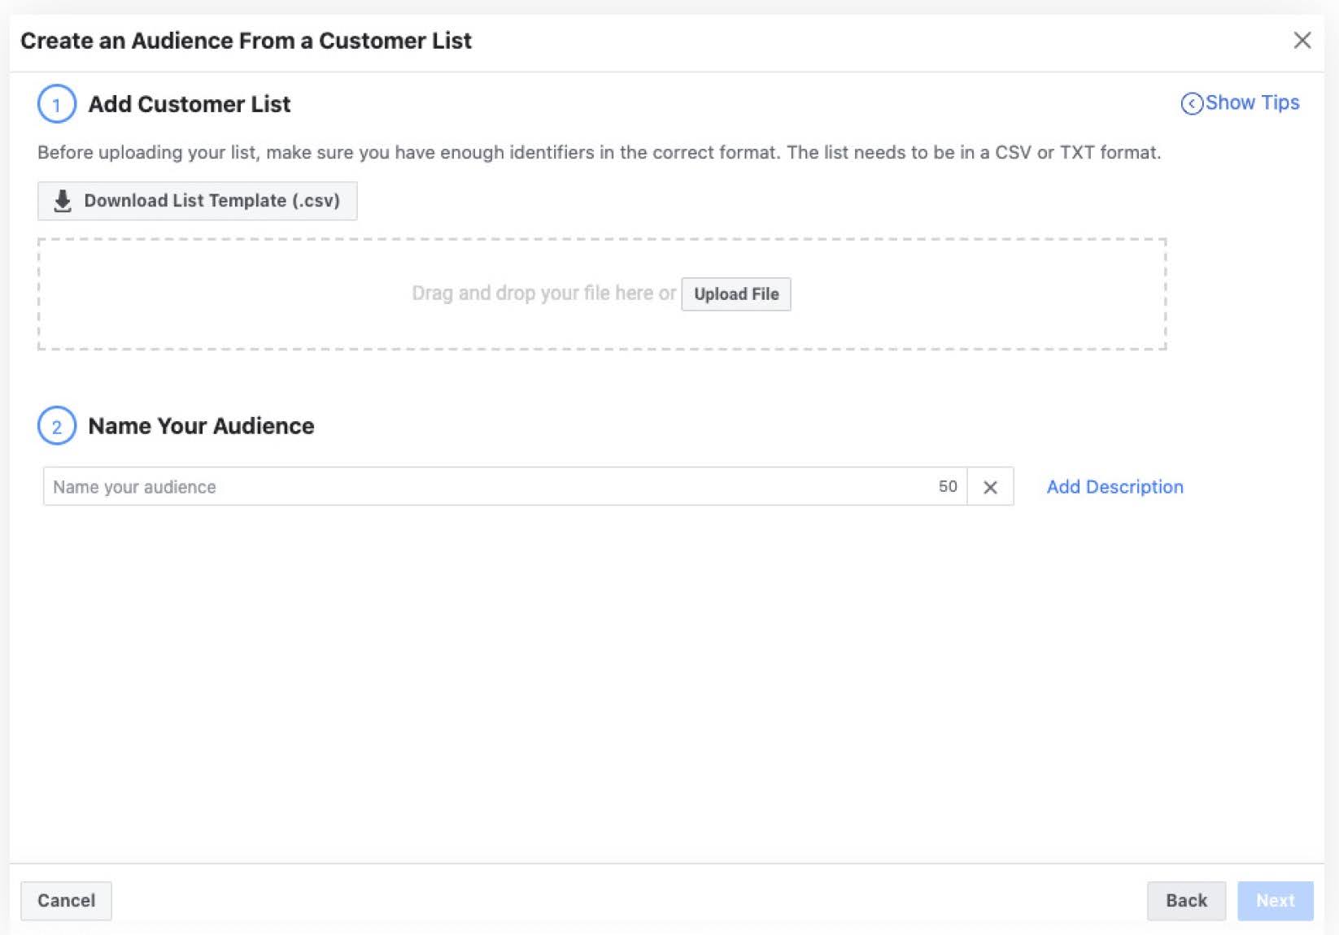Image resolution: width=1339 pixels, height=935 pixels.
Task: Click the Upload File button
Action: pyautogui.click(x=735, y=294)
